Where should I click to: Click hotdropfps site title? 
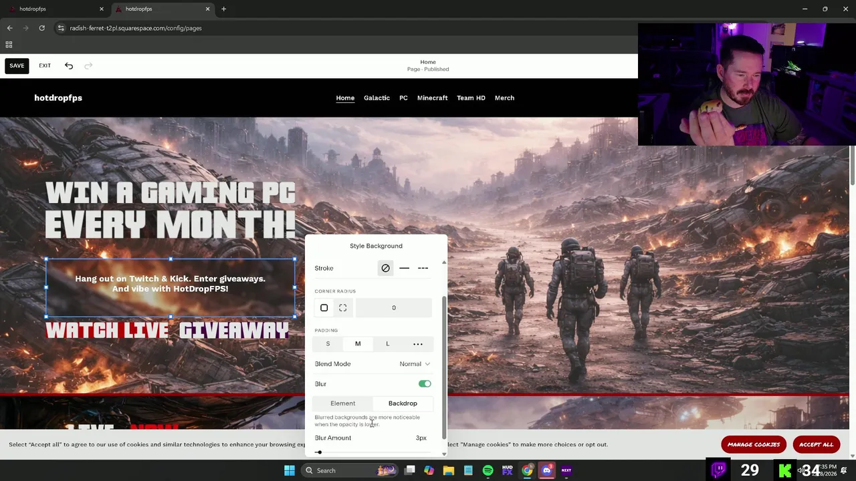coord(58,98)
